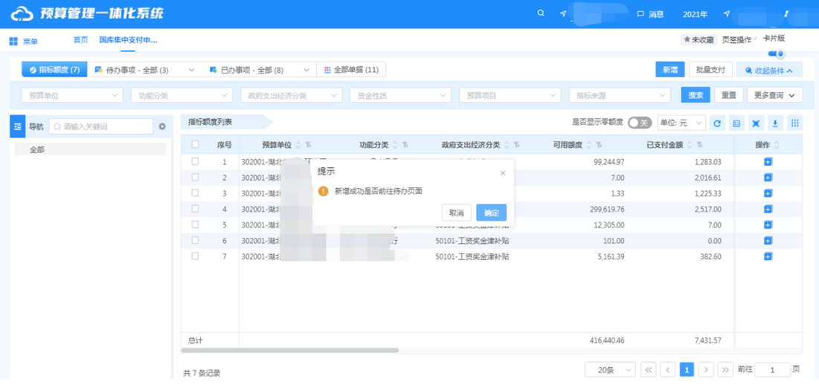Click the 搜索 button
This screenshot has height=388, width=819.
(x=696, y=95)
